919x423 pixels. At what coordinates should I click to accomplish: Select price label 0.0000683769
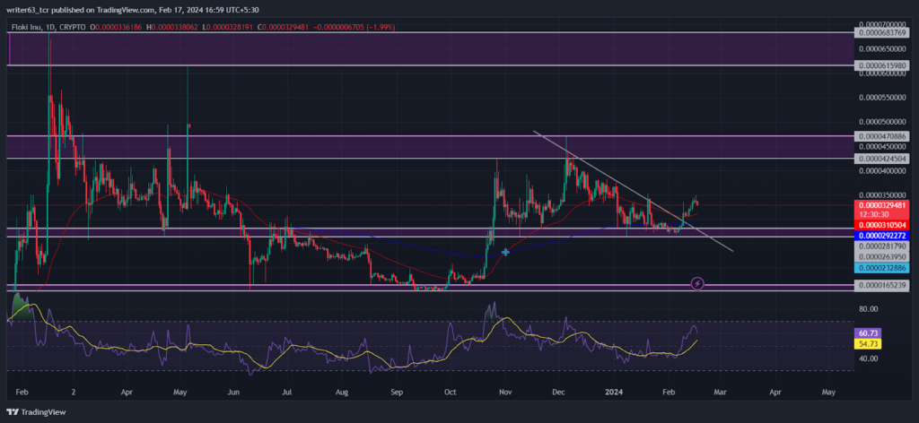pos(881,33)
